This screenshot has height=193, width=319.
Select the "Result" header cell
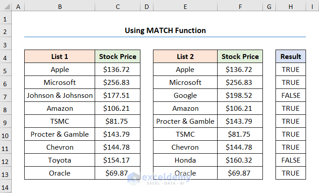tap(291, 57)
